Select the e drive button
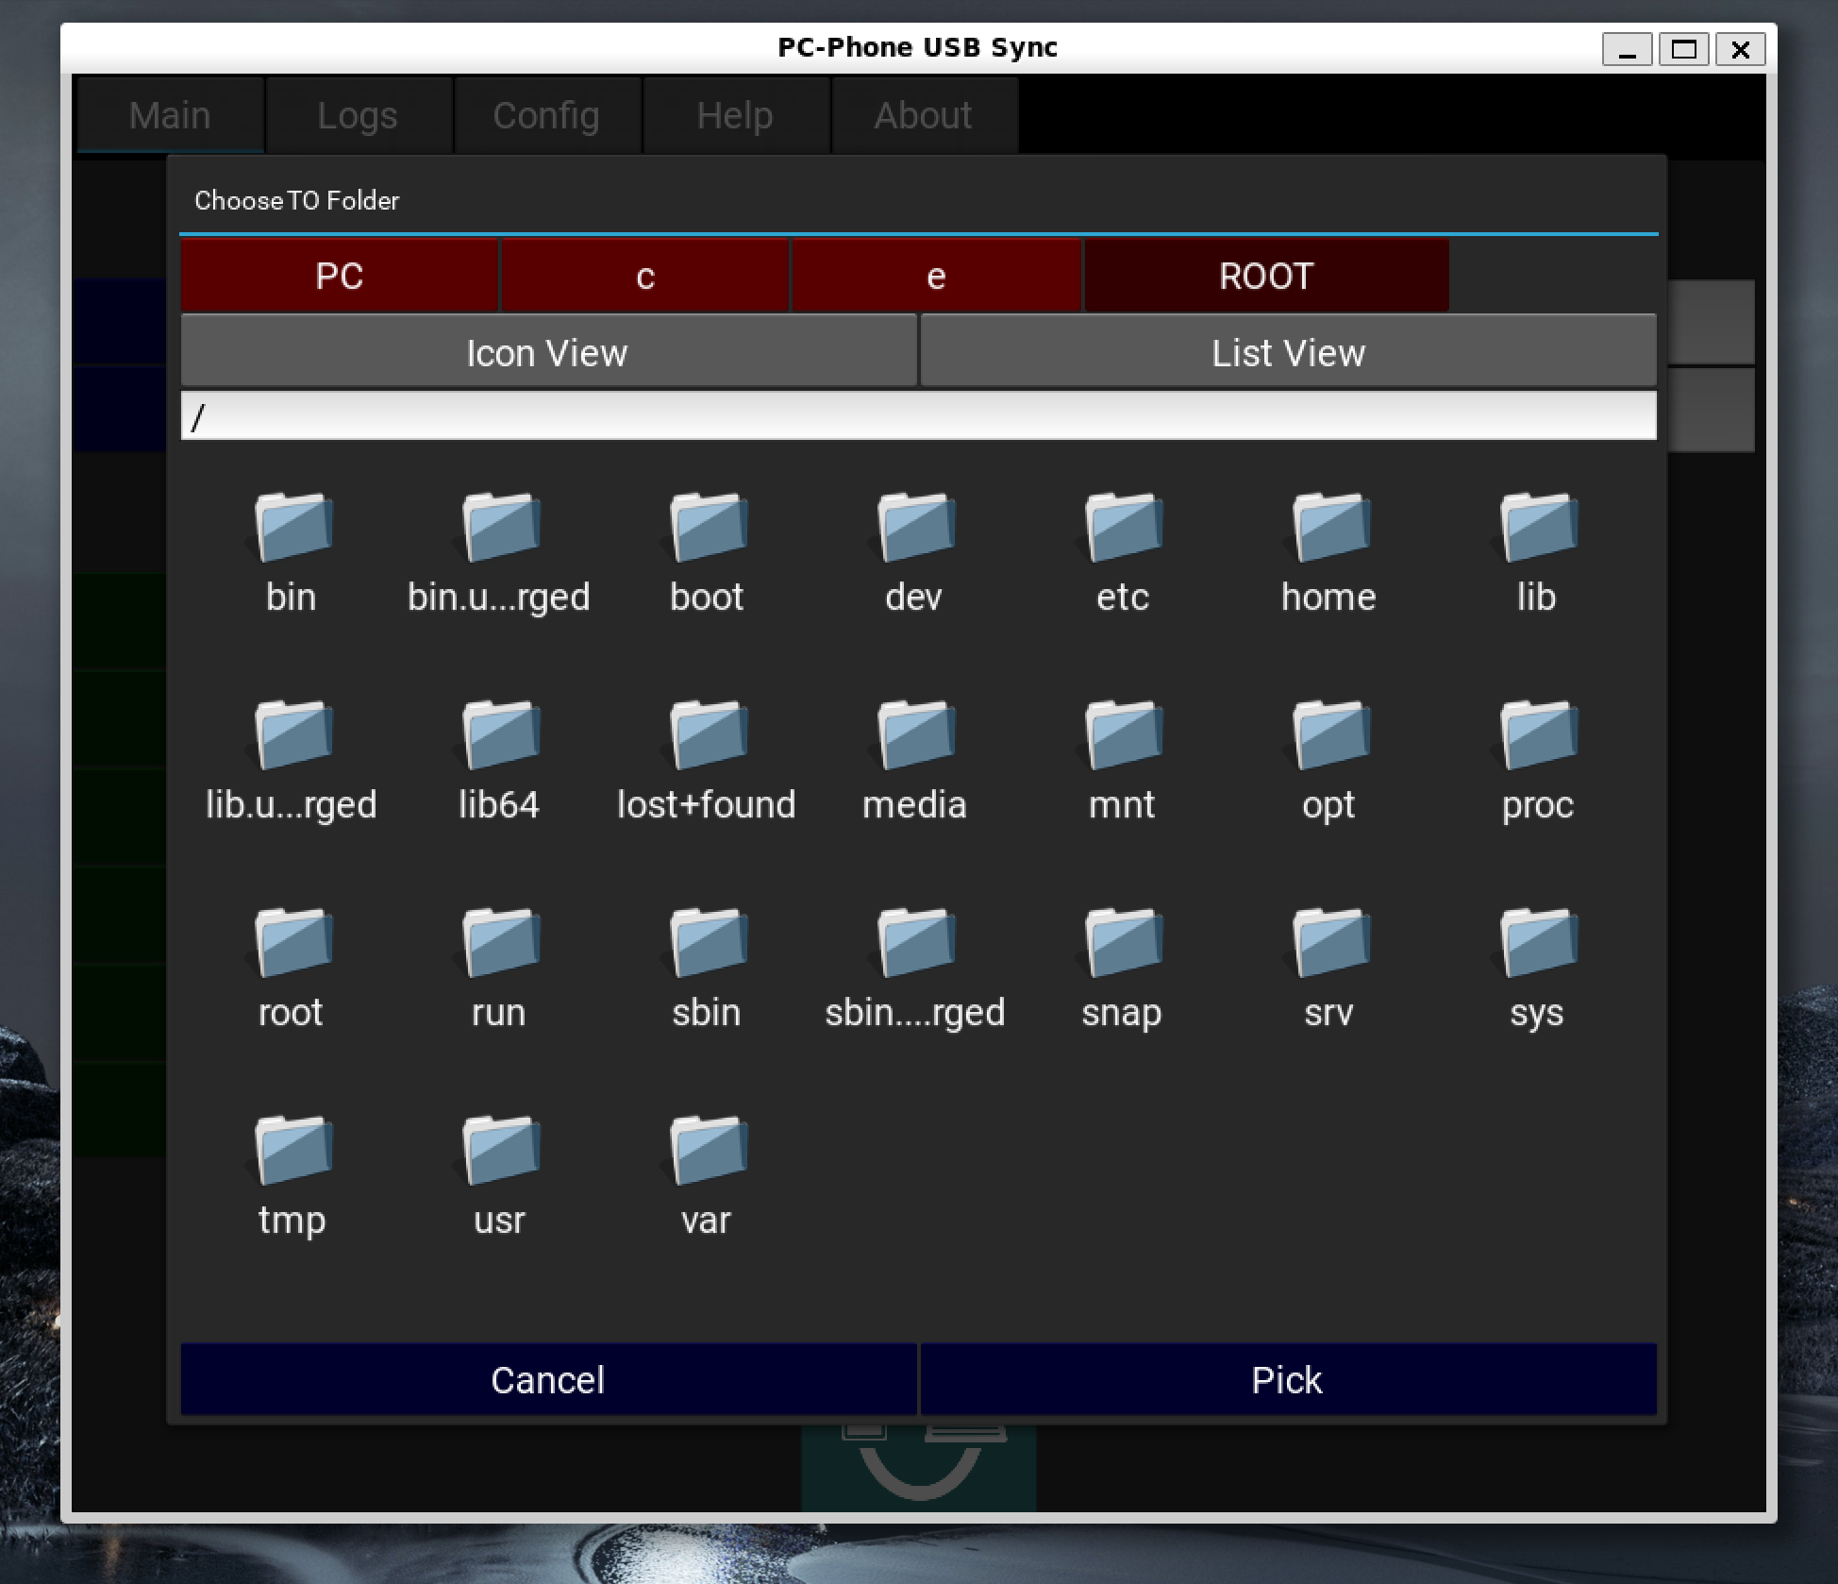 [935, 276]
